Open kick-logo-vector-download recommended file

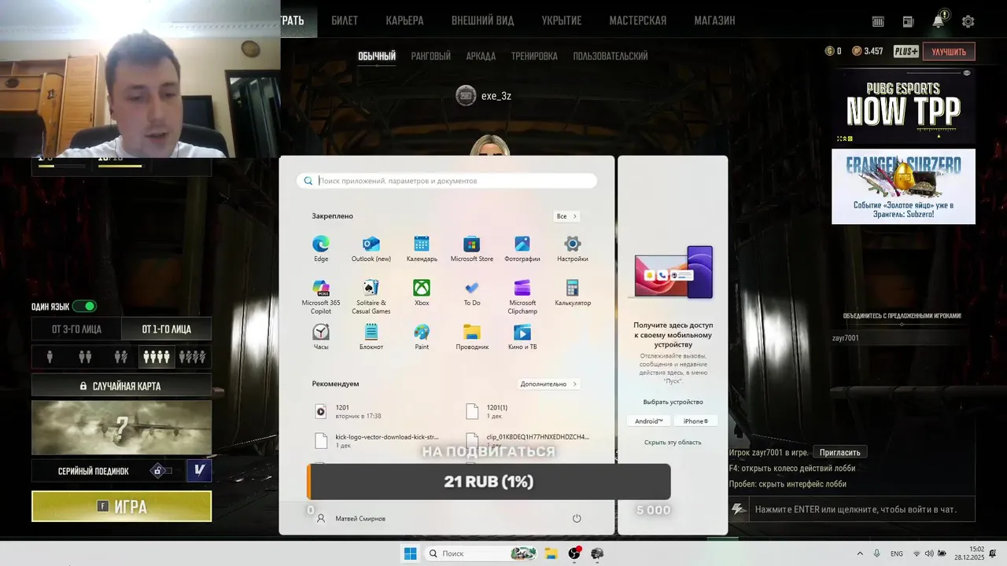coord(378,440)
